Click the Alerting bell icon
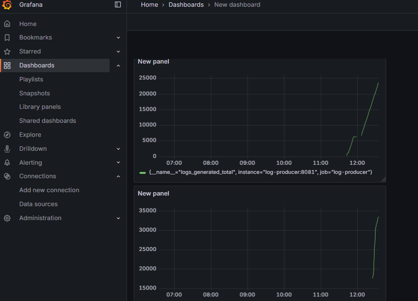 coord(7,162)
